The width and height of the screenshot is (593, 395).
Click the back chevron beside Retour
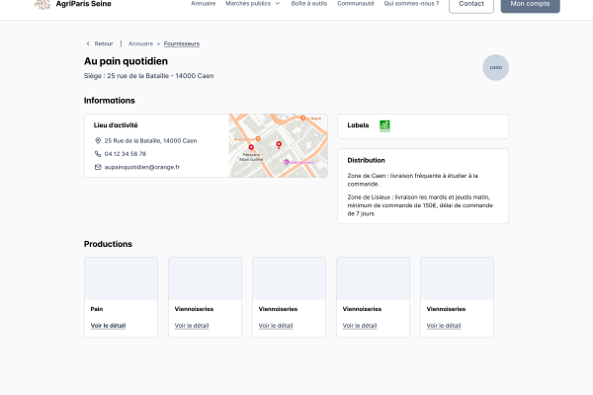pos(88,43)
